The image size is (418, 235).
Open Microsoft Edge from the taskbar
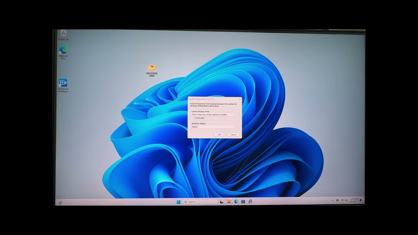point(236,201)
